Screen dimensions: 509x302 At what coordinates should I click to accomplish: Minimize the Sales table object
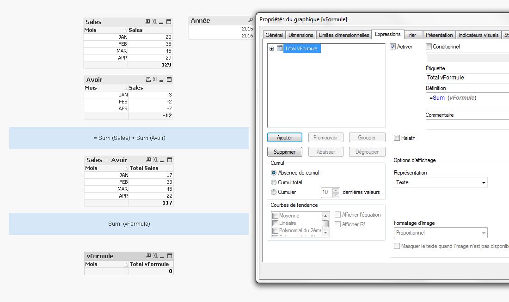coord(161,22)
